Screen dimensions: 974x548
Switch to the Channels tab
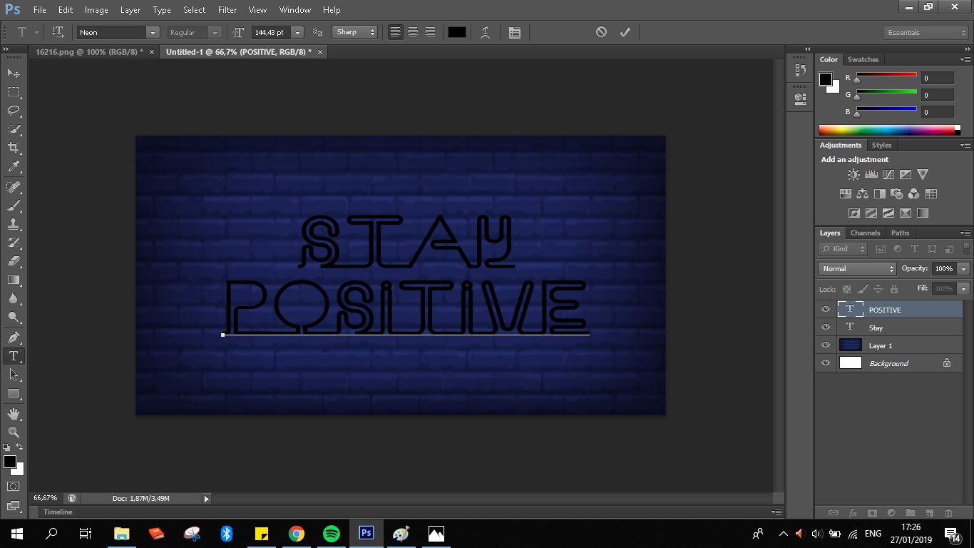point(865,233)
